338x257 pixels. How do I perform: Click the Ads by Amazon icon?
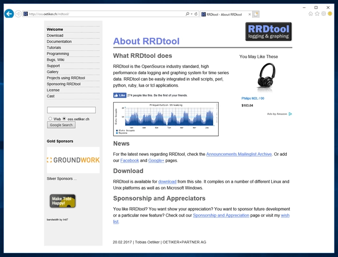pyautogui.click(x=290, y=114)
